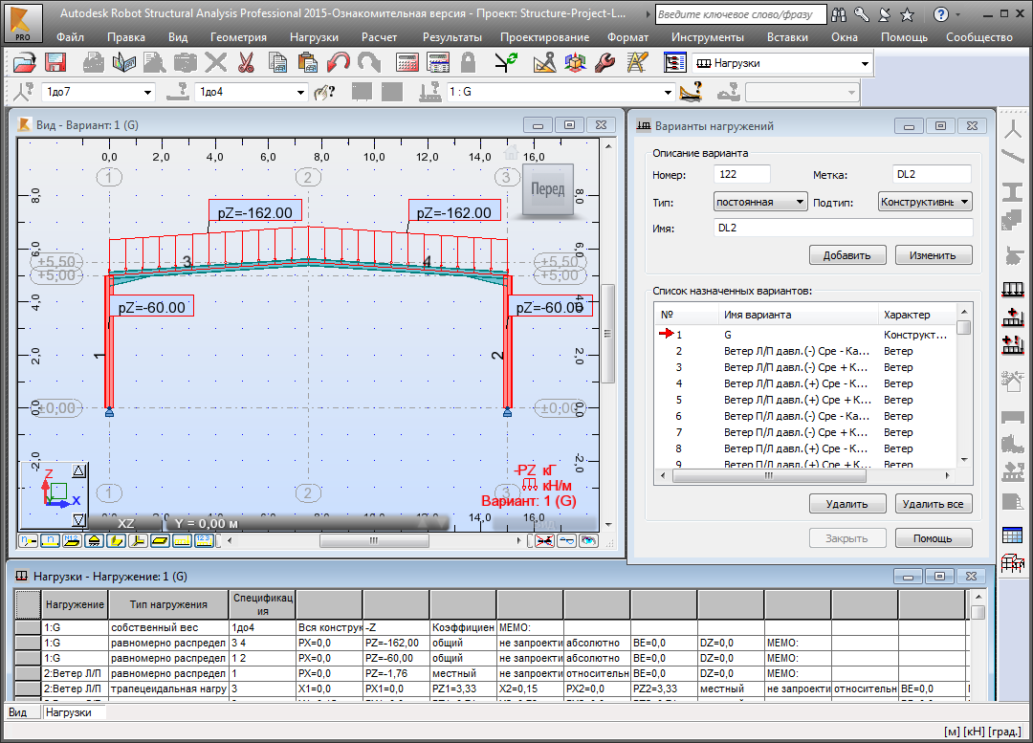Toggle load values display (123) icon
Screen dimensions: 1033x743
tap(203, 540)
